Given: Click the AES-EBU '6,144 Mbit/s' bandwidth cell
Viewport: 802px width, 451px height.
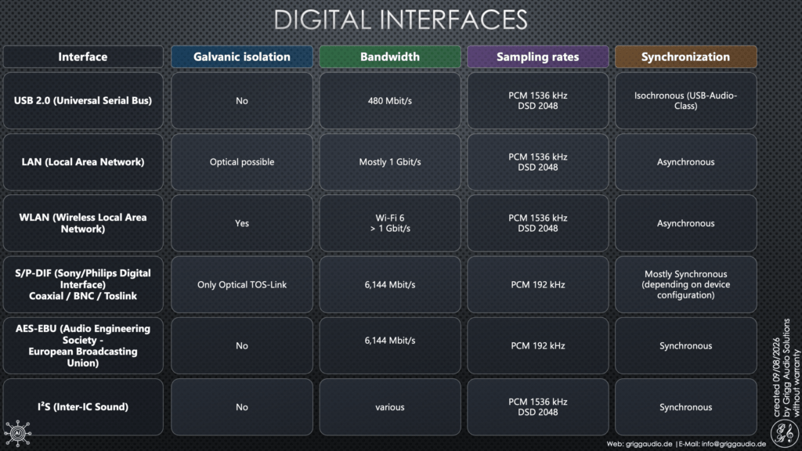Looking at the screenshot, I should pyautogui.click(x=390, y=345).
